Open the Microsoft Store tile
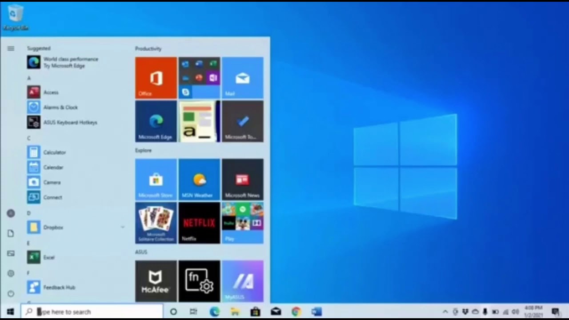 [156, 180]
